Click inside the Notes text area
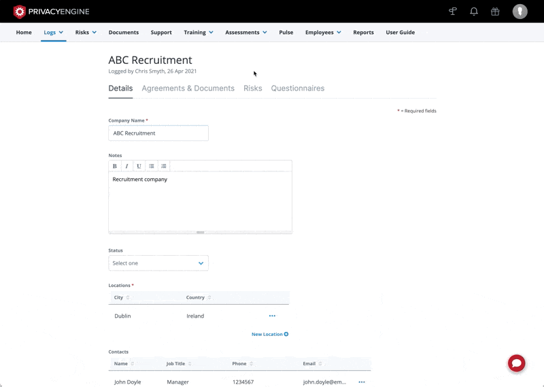The width and height of the screenshot is (544, 387). 200,201
